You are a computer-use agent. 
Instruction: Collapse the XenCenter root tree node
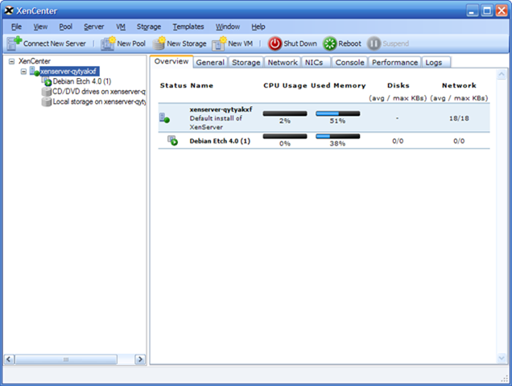click(10, 61)
